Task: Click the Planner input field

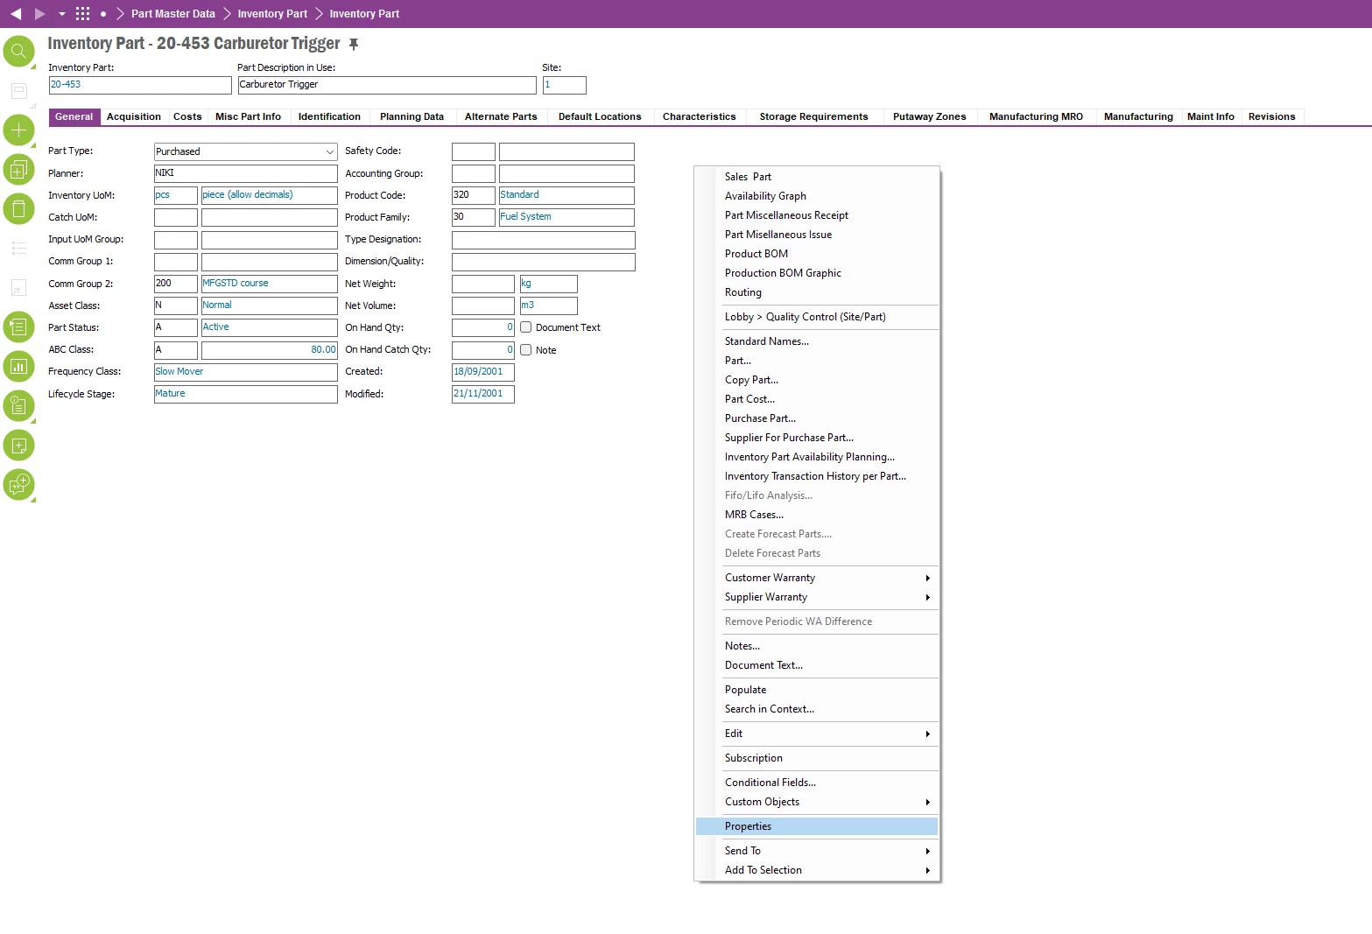Action: (x=245, y=173)
